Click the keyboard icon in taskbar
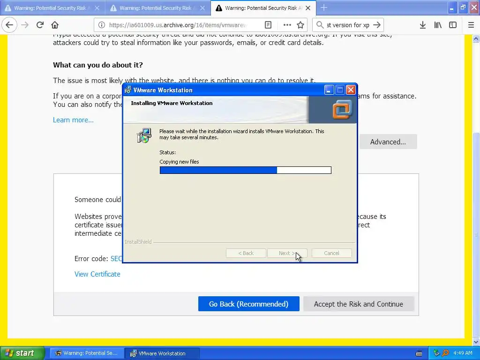This screenshot has width=480, height=360. pyautogui.click(x=419, y=353)
